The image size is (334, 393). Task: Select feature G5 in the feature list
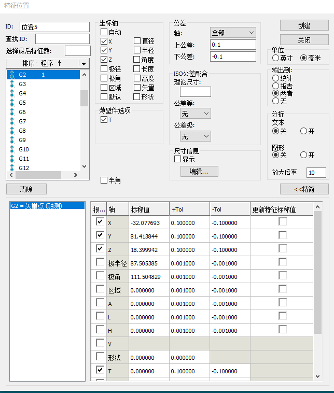22,103
